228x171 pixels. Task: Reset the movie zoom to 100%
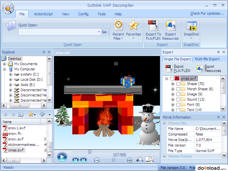[149, 160]
